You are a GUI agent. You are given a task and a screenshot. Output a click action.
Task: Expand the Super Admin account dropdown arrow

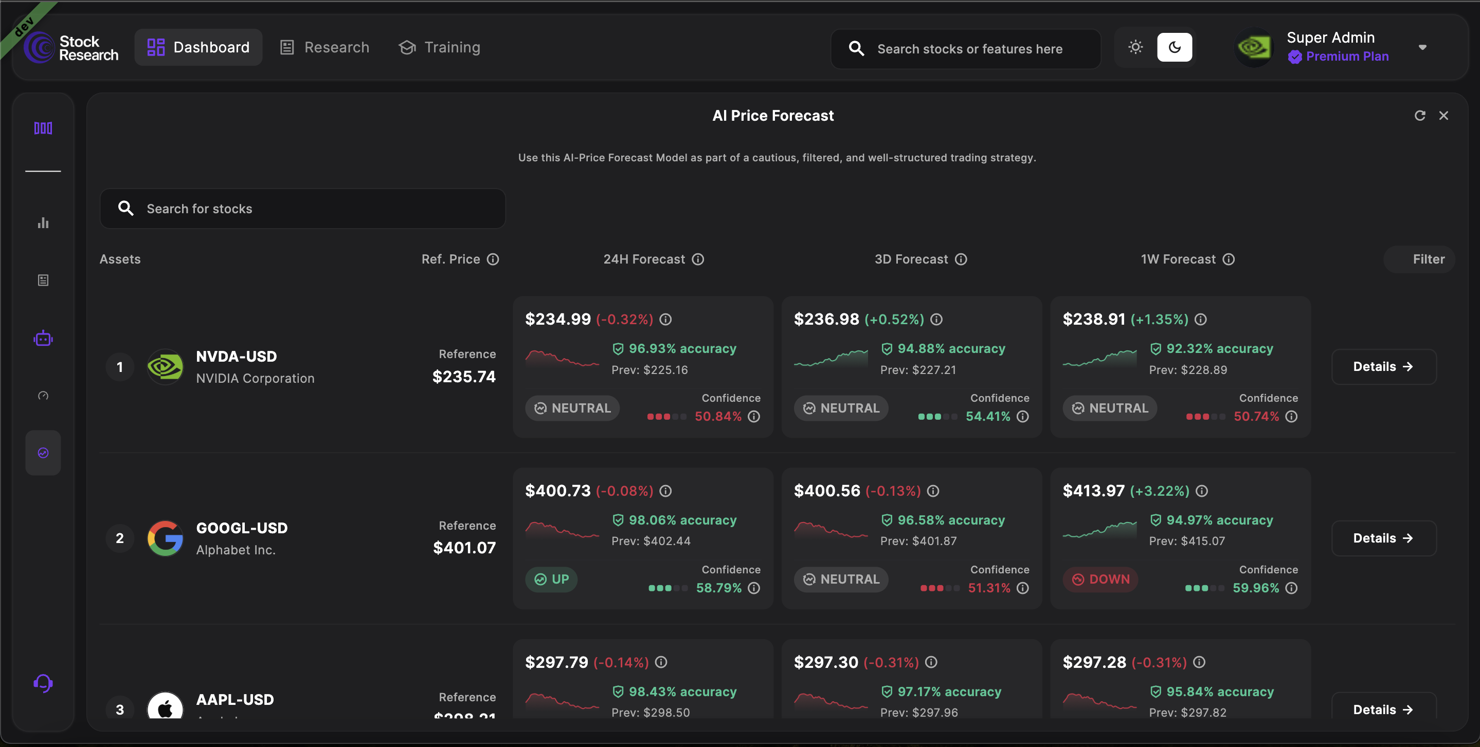coord(1422,47)
